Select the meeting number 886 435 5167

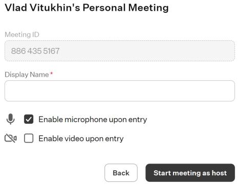tap(35, 51)
